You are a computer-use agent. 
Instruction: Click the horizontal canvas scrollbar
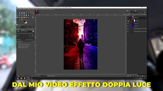click(x=80, y=74)
